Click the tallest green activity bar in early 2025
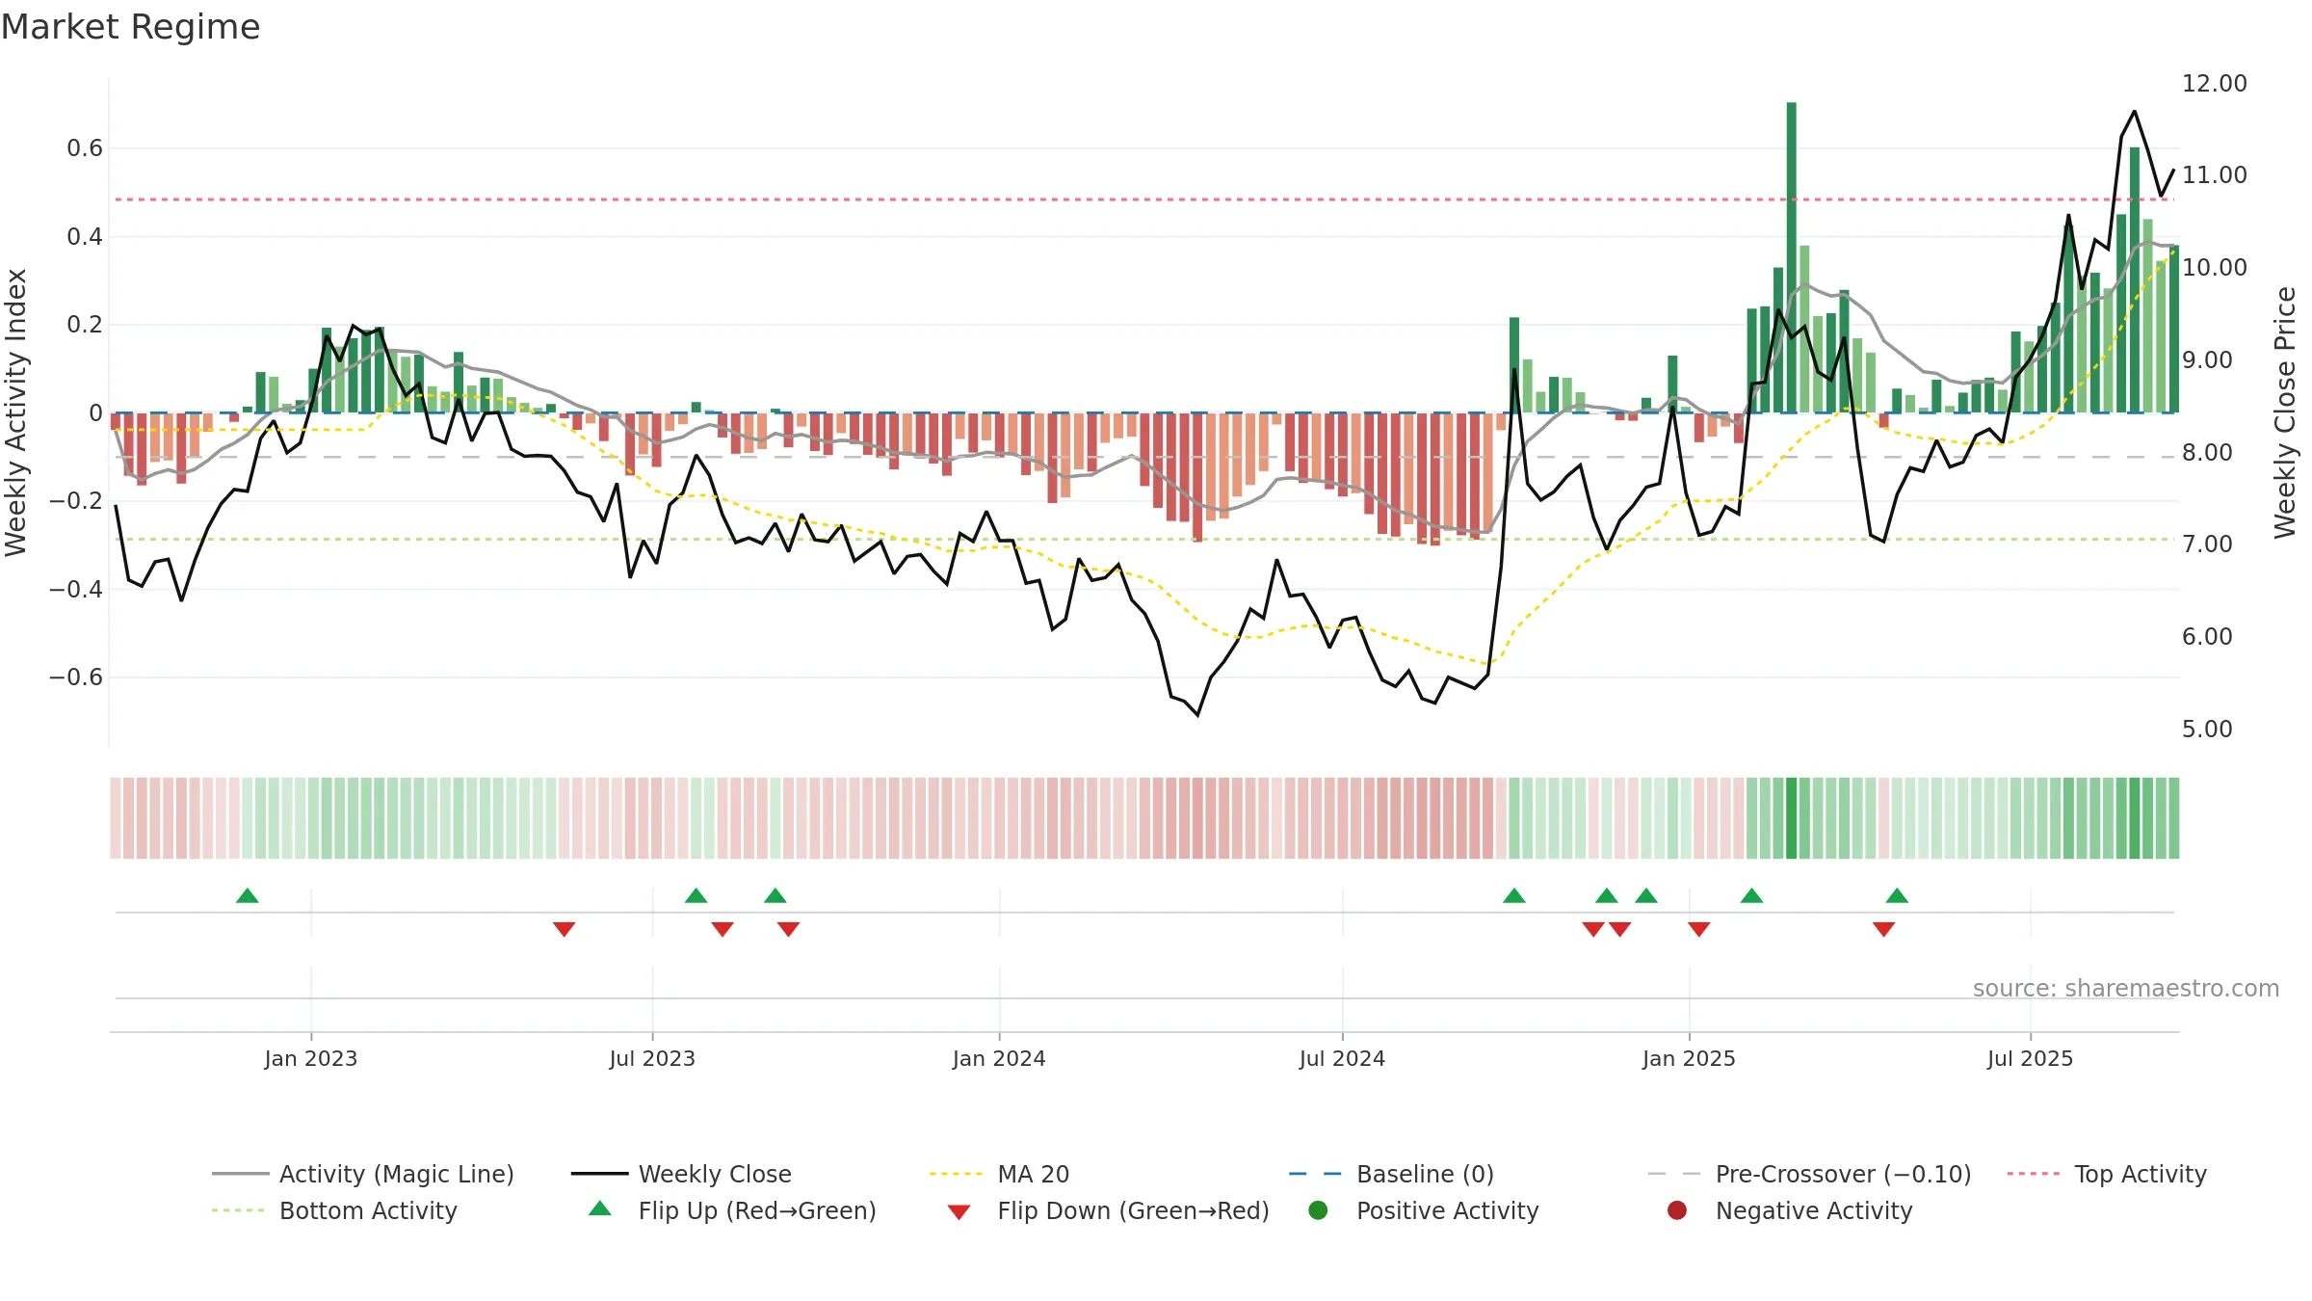 [x=1792, y=257]
